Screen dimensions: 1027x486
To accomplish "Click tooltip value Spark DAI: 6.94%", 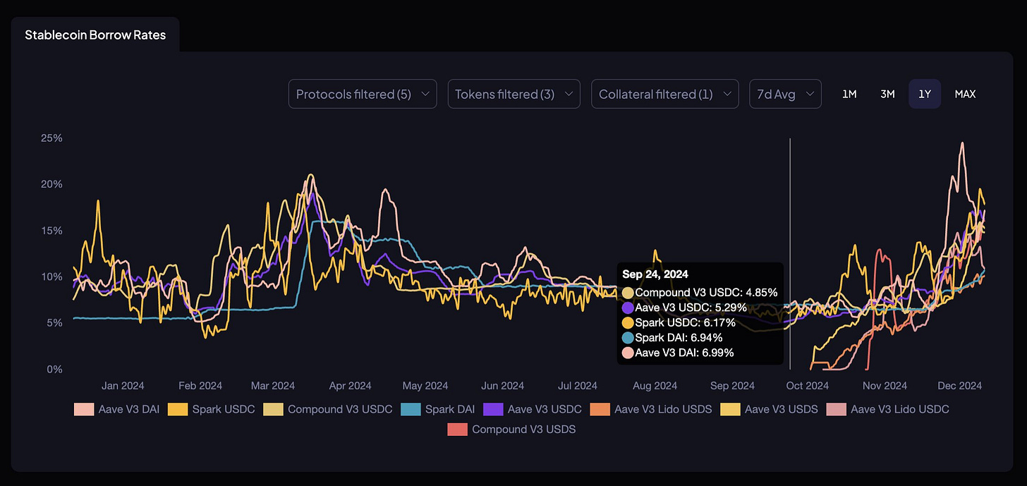I will pos(679,338).
